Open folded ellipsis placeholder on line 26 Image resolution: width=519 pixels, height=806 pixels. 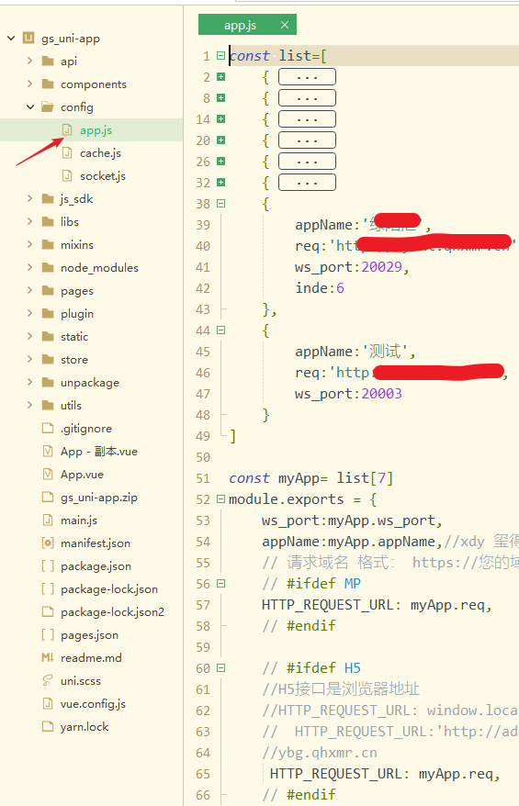click(307, 162)
